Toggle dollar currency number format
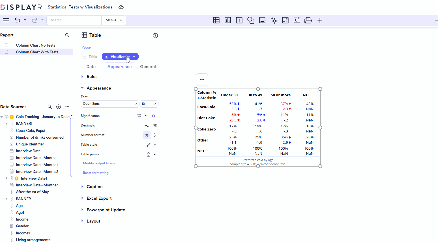This screenshot has width=438, height=244. pyautogui.click(x=155, y=135)
